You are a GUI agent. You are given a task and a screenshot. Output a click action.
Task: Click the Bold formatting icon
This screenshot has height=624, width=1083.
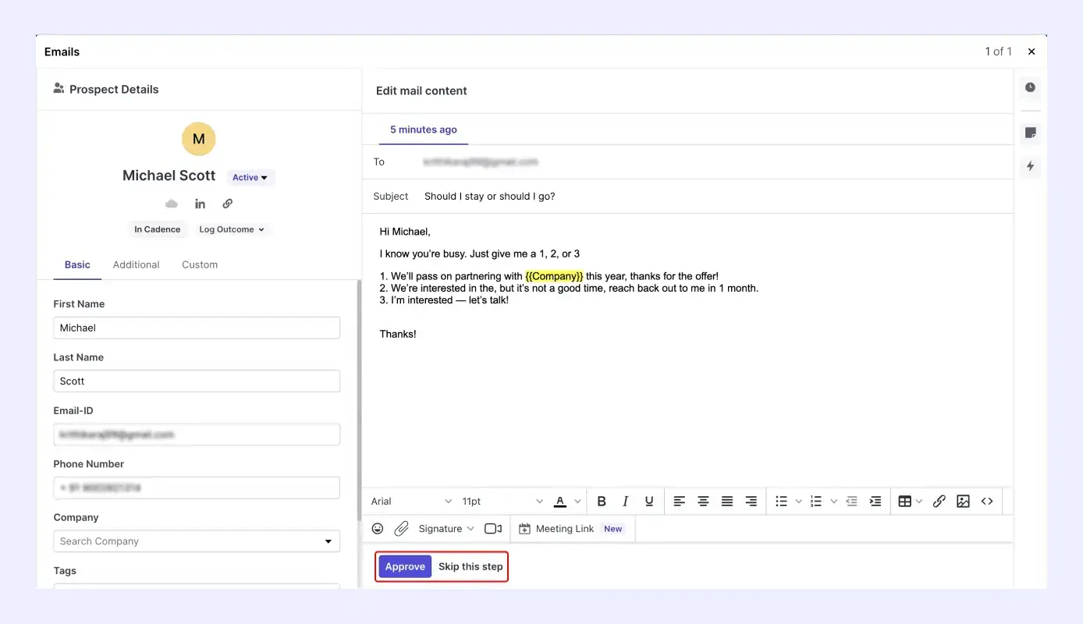pyautogui.click(x=602, y=502)
